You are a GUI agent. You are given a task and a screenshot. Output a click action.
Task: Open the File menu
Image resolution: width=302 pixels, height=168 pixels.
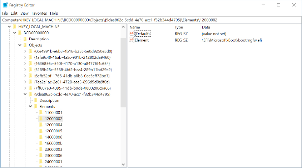click(5, 13)
